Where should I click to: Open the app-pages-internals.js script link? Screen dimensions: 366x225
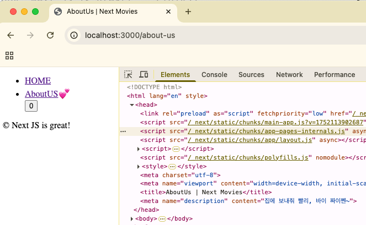point(266,131)
